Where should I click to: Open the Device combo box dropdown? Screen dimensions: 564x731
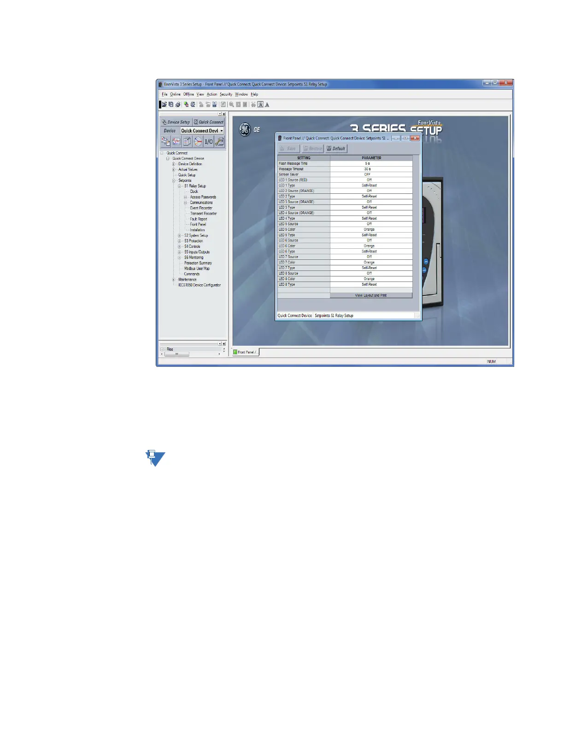[x=221, y=131]
